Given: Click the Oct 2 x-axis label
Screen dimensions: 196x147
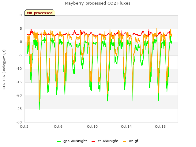Looking at the screenshot, I should click(24, 126).
